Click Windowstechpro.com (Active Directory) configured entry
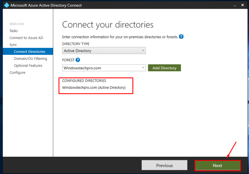The width and height of the screenshot is (249, 174). pyautogui.click(x=94, y=87)
